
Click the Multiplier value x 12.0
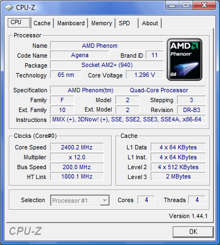point(77,157)
